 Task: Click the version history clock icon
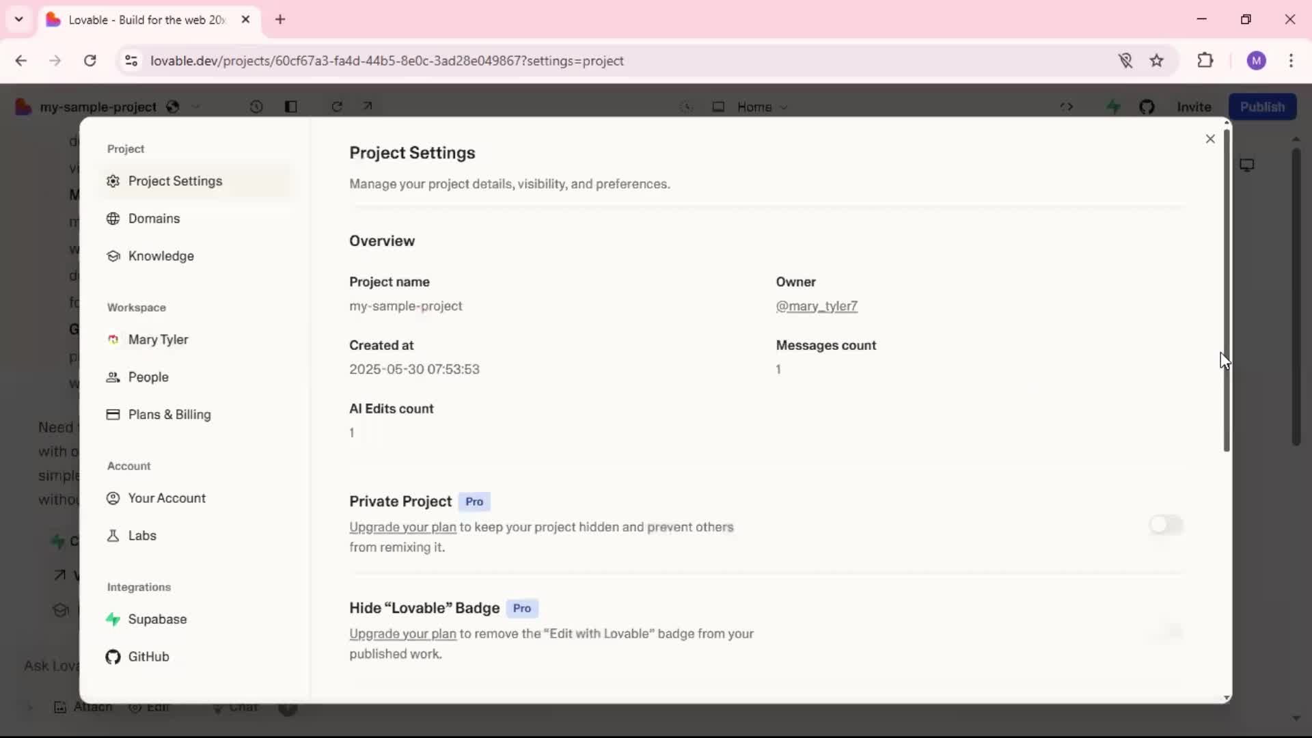[x=256, y=107]
